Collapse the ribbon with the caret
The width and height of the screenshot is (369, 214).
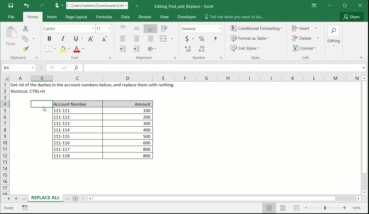point(361,58)
